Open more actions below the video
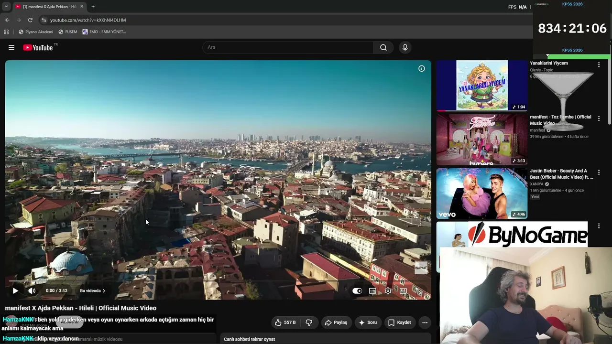Viewport: 612px width, 344px height. [425, 322]
